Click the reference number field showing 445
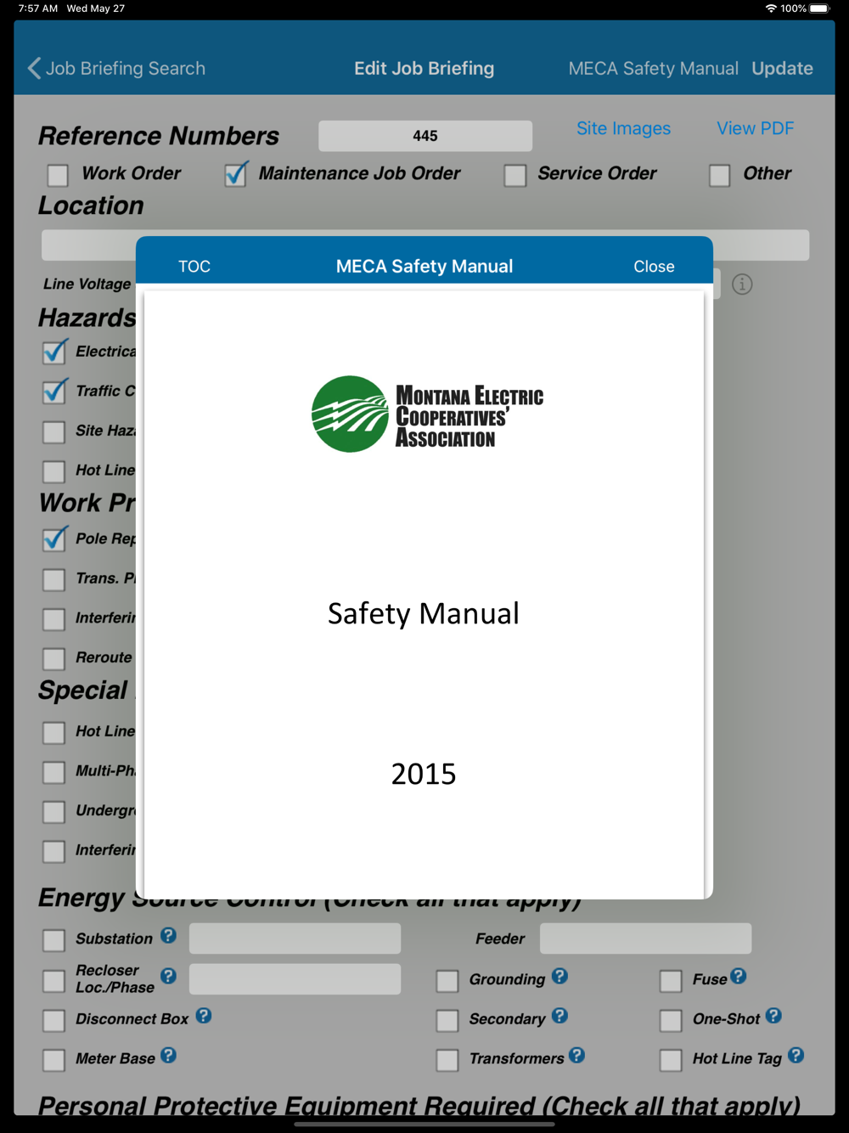Image resolution: width=849 pixels, height=1133 pixels. [425, 136]
